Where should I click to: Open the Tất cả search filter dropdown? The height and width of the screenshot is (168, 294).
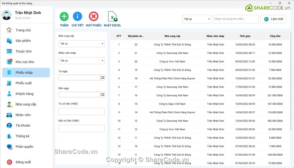pos(197,19)
